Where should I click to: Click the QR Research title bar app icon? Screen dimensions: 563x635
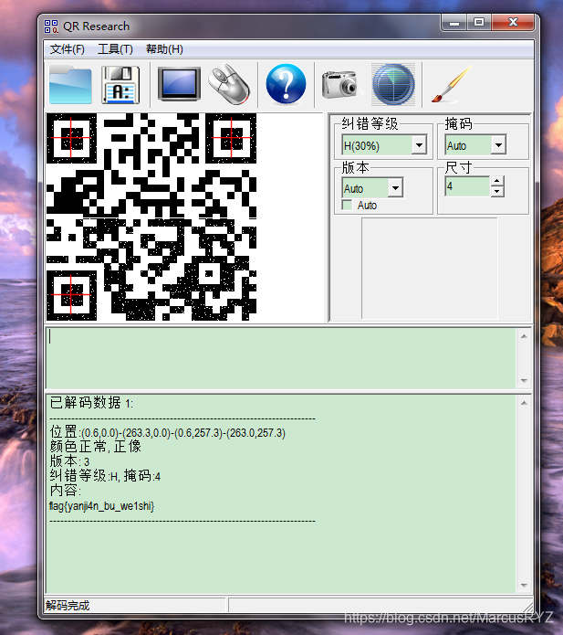click(51, 26)
